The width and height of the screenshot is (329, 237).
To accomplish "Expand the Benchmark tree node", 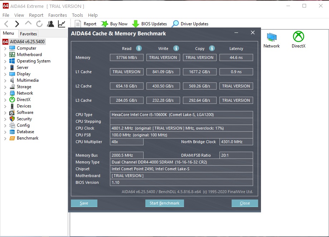I will tap(5, 138).
